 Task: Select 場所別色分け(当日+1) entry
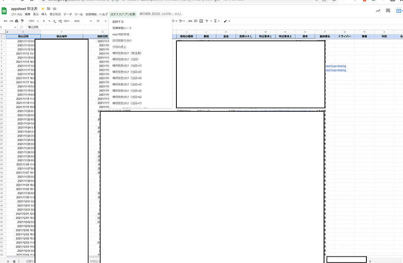127,66
